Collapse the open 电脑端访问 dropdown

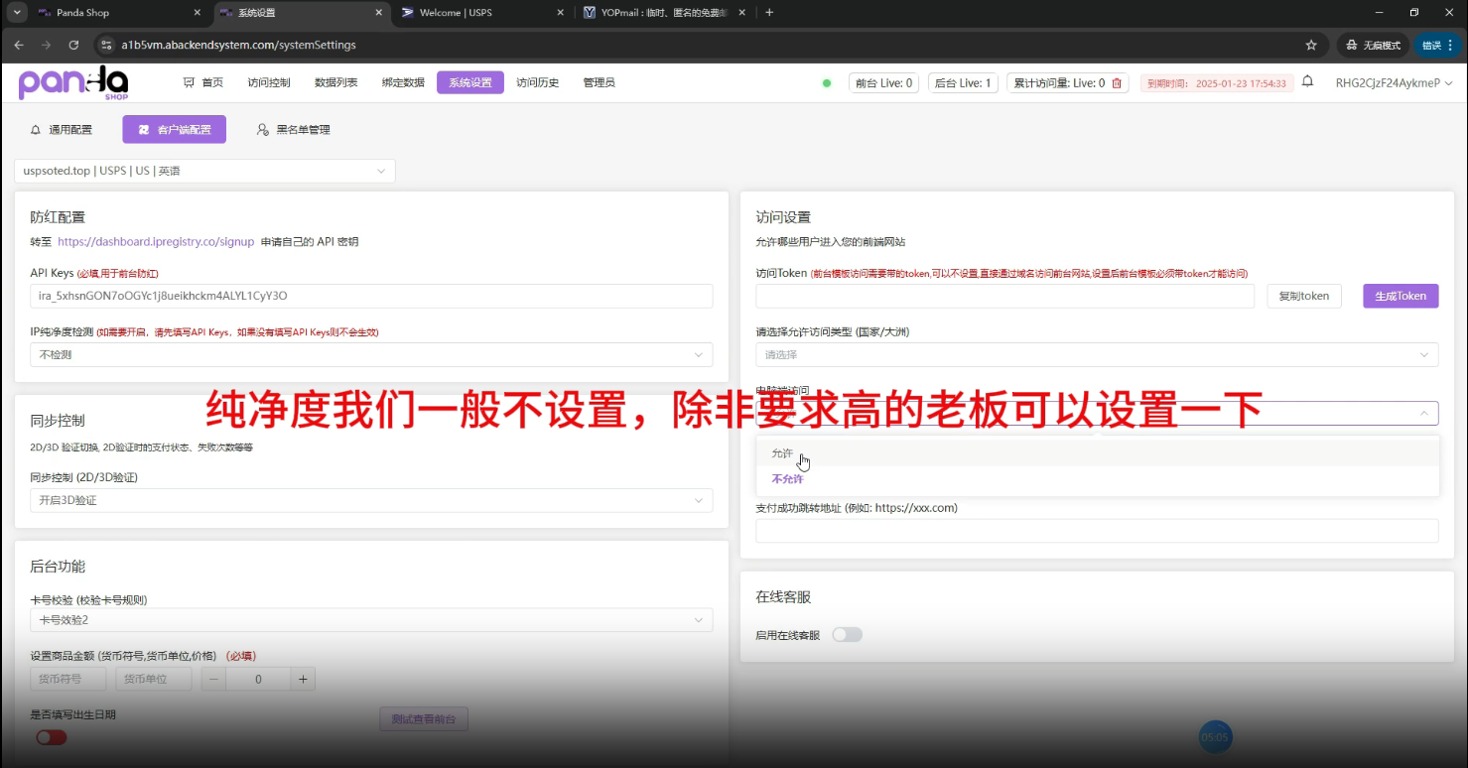tap(1097, 413)
